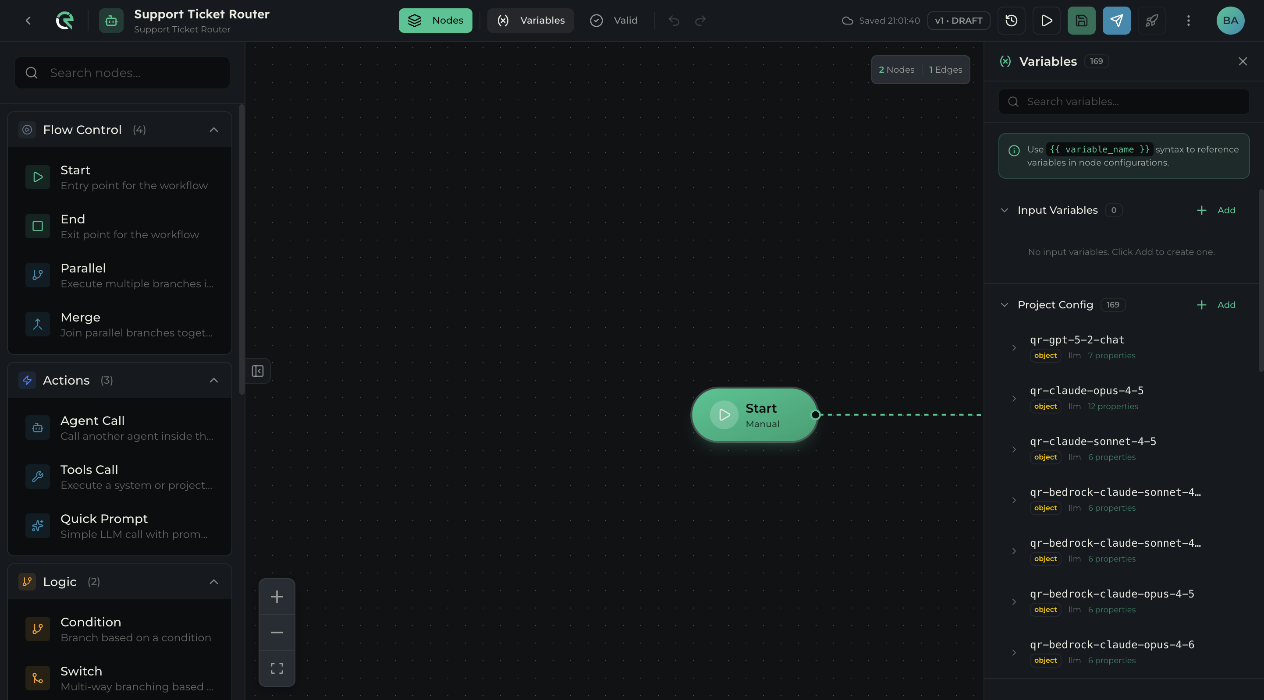
Task: Click the Support Ticket Router title
Action: [x=202, y=14]
